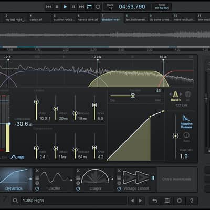The image size is (210, 210).
Task: Remove the Vintage Limiter module with X
Action: pyautogui.click(x=119, y=171)
